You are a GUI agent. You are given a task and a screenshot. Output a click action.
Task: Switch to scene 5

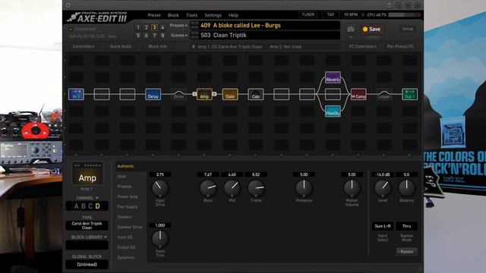pyautogui.click(x=138, y=36)
